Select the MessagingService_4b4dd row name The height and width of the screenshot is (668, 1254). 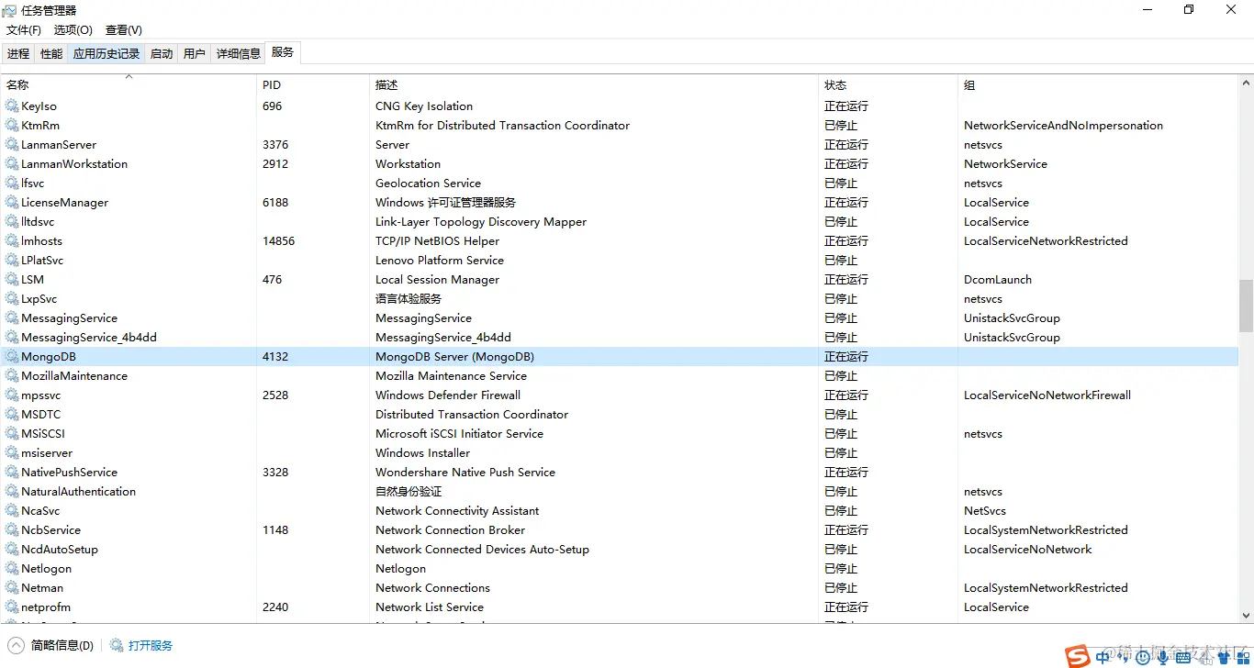(89, 338)
